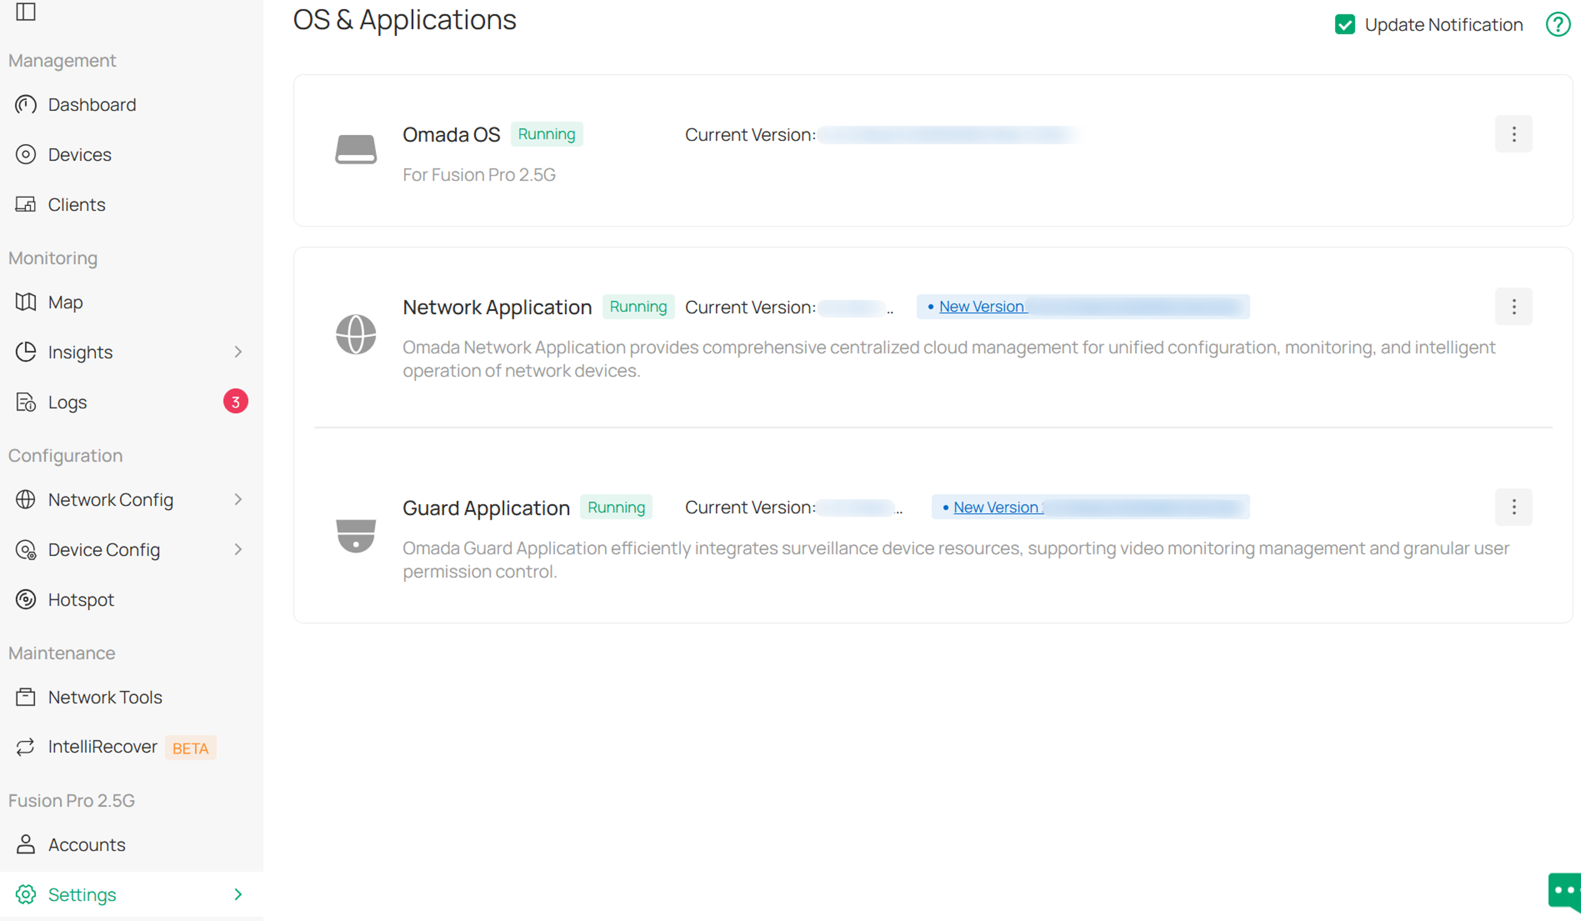Open help via the question mark icon

point(1559,25)
